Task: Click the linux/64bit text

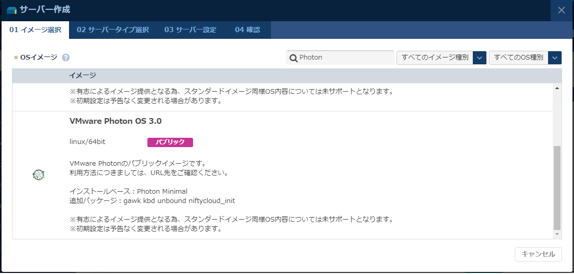Action: click(x=88, y=142)
